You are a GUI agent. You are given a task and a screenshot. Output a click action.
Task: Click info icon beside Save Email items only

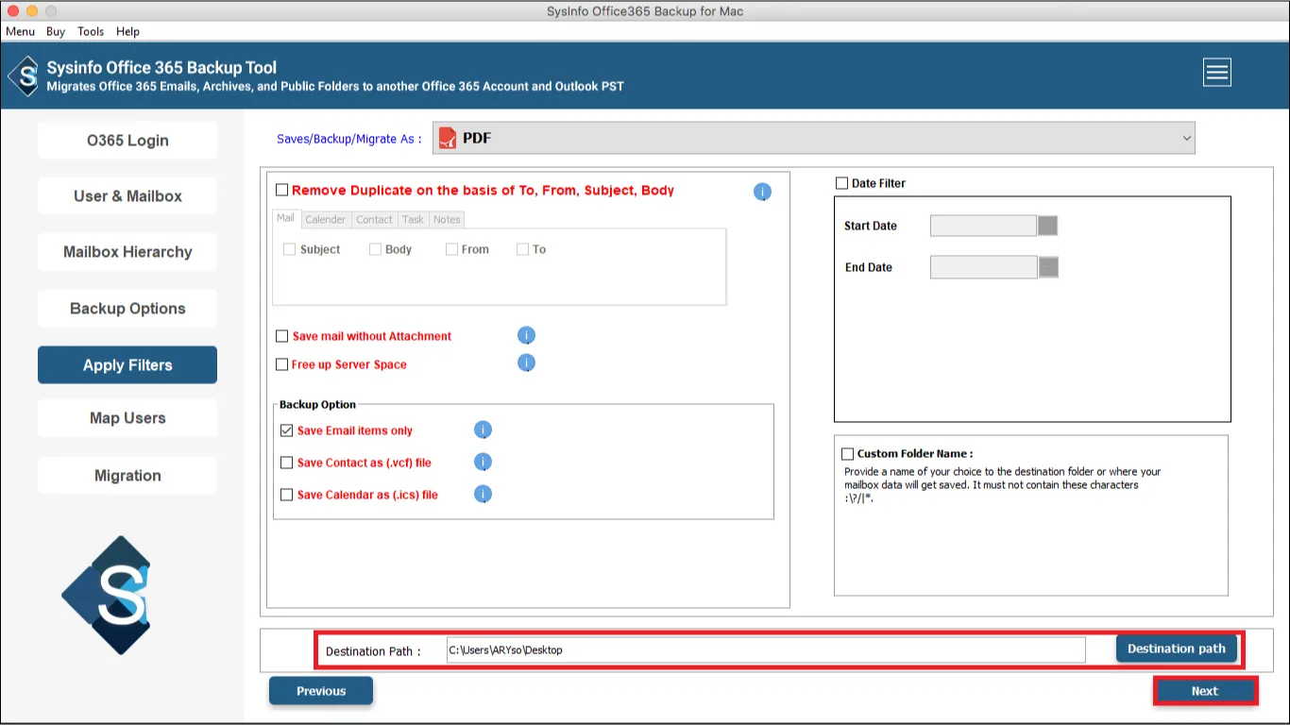[483, 430]
